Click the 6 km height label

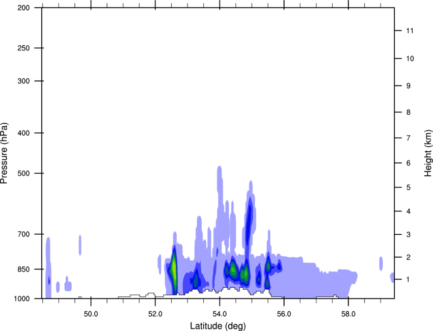(x=408, y=163)
